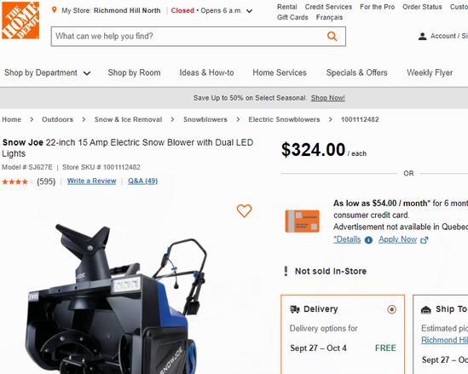Open the Specials & Offers menu
The image size is (468, 374).
coord(356,72)
